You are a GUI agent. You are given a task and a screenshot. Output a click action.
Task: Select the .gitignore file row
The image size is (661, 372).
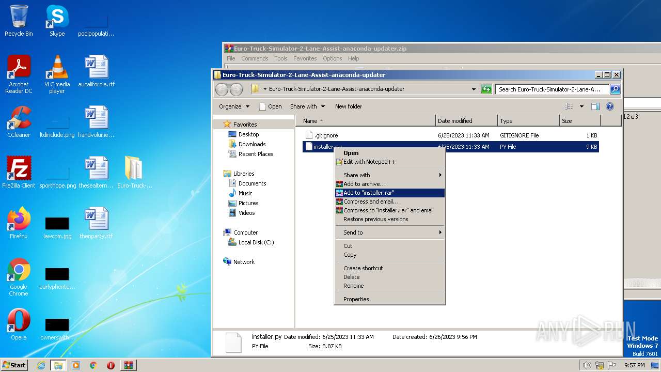tap(450, 135)
